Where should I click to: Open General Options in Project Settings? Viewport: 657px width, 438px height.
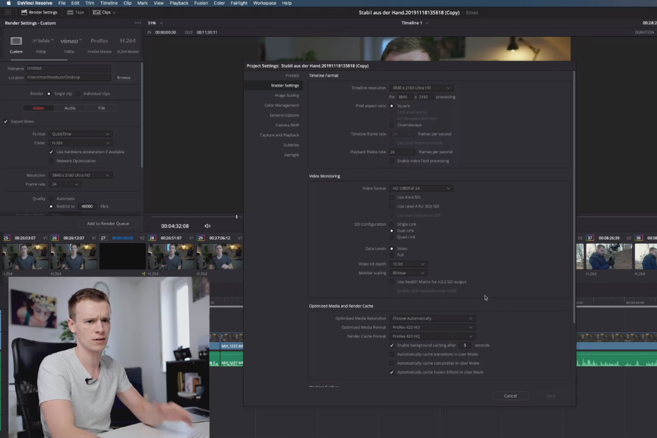tap(284, 115)
